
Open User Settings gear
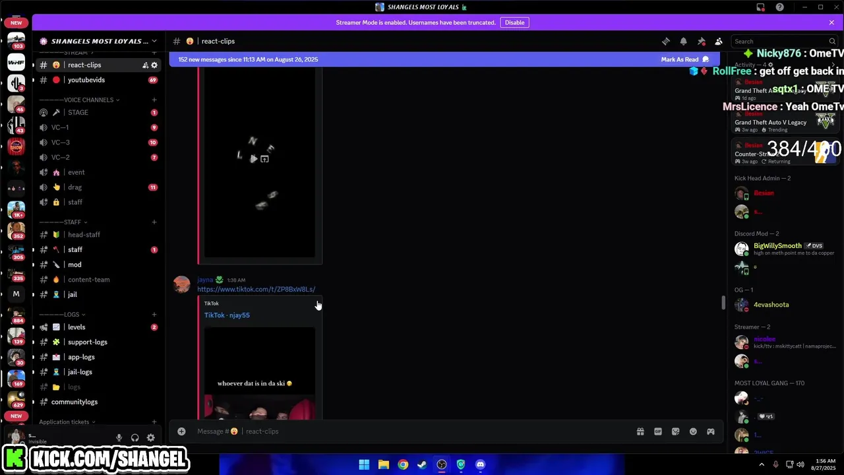[151, 437]
